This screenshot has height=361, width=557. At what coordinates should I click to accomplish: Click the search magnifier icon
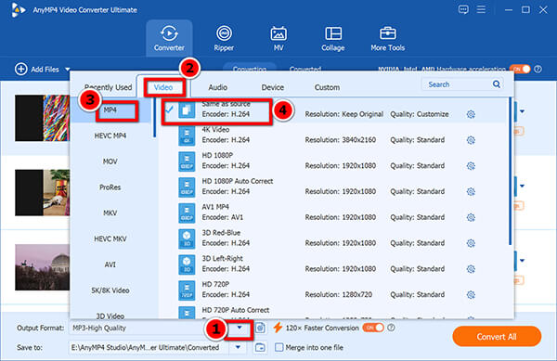[497, 84]
